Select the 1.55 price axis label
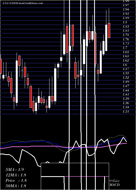Image resolution: width=136 pixels, height=190 pixels. coord(126,73)
